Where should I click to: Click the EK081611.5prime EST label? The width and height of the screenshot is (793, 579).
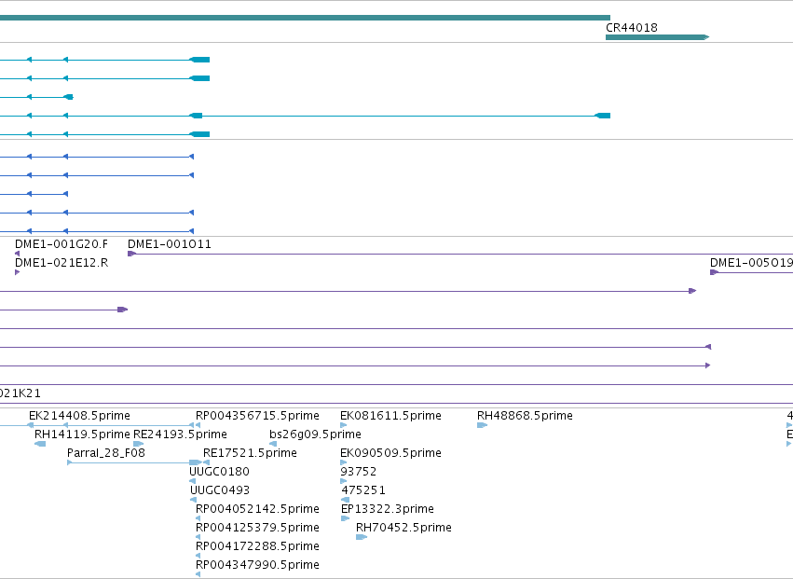(x=391, y=416)
